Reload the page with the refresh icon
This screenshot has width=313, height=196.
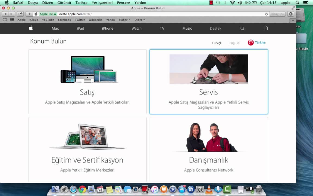pos(266,14)
